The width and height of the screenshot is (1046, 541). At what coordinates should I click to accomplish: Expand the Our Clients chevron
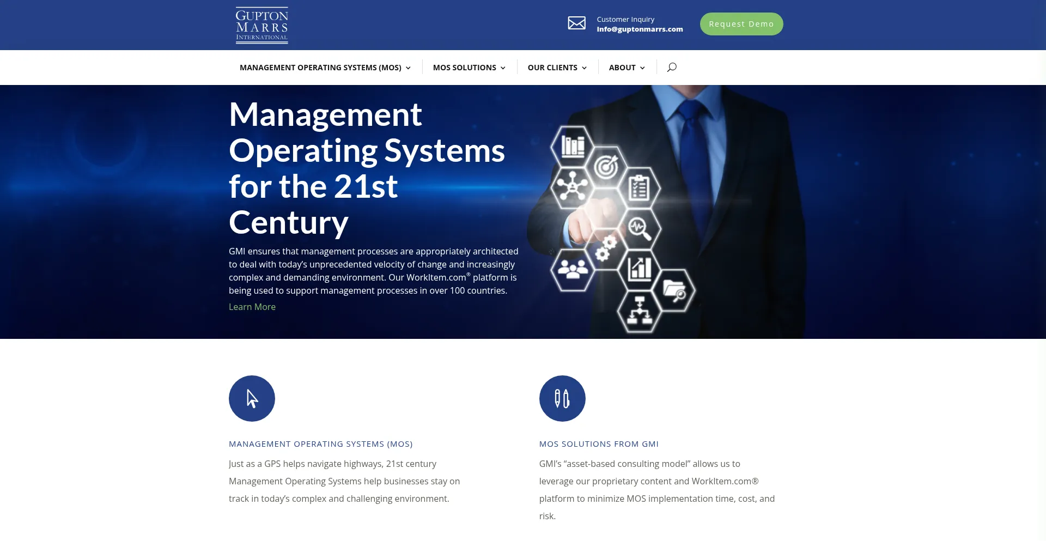(584, 68)
